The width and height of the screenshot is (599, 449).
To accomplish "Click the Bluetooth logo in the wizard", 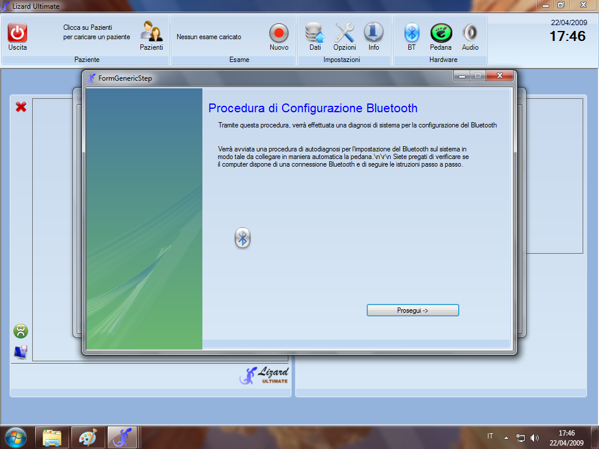I will click(243, 238).
